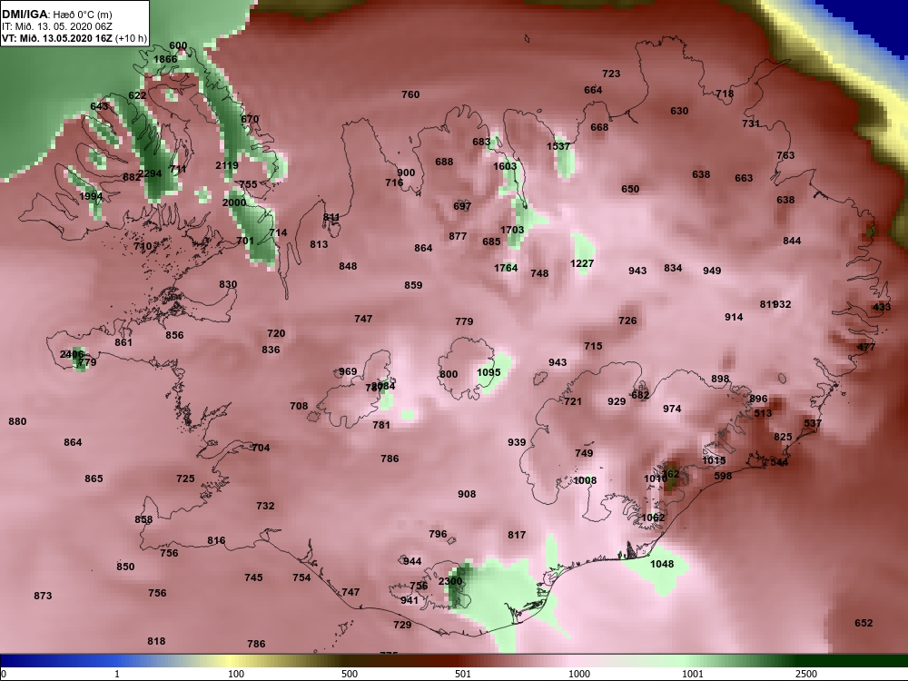Click the map value 830
Viewport: 908px width, 681px height.
pos(228,284)
